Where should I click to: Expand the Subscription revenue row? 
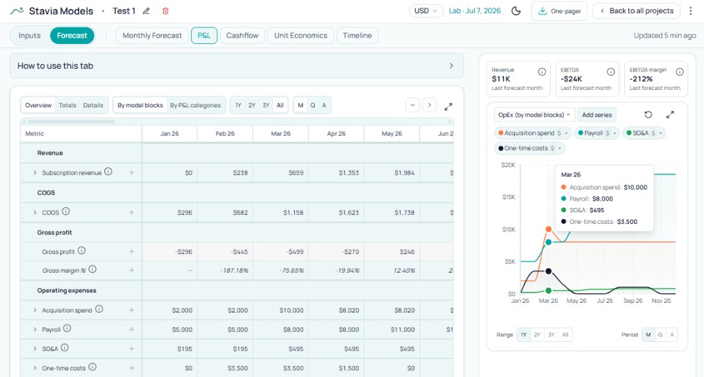coord(35,173)
